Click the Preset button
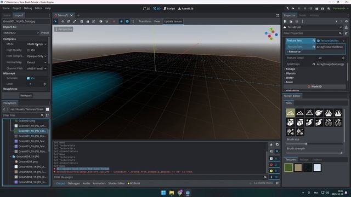The width and height of the screenshot is (351, 197). point(45,33)
